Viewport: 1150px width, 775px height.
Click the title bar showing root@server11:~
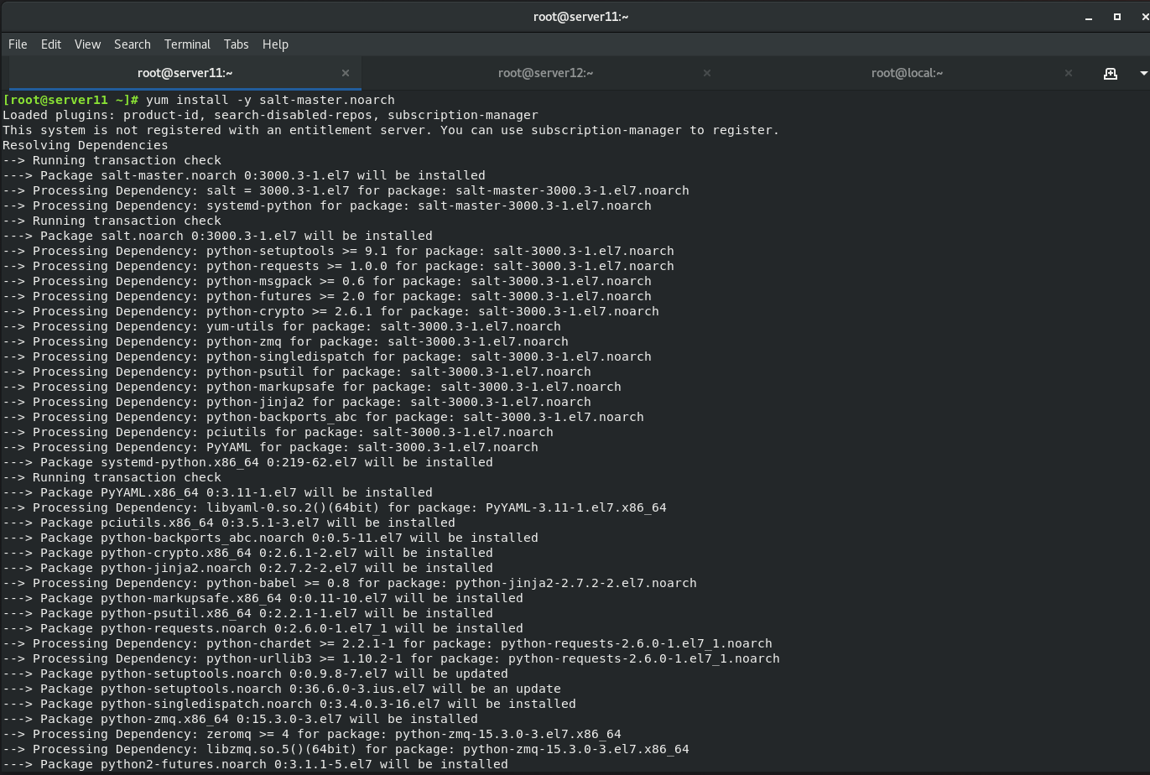[x=580, y=16]
